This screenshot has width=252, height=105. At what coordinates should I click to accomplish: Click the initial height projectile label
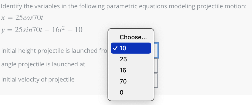(x=54, y=51)
